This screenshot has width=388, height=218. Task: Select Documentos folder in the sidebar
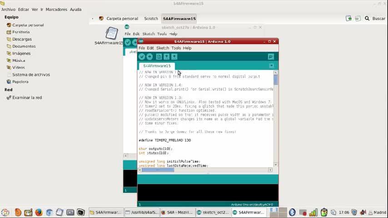click(21, 46)
